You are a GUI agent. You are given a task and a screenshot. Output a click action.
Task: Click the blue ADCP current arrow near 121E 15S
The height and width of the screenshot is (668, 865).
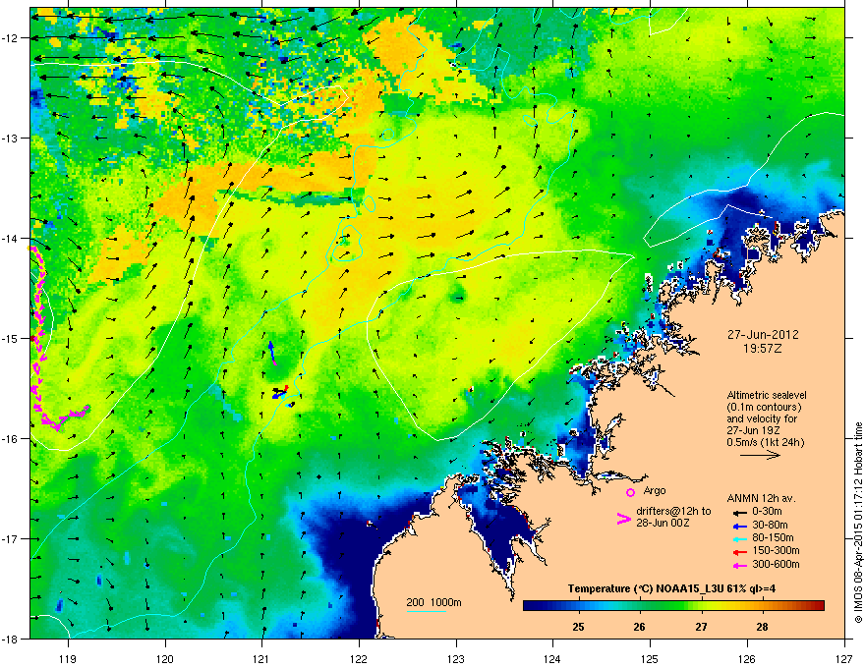[271, 351]
